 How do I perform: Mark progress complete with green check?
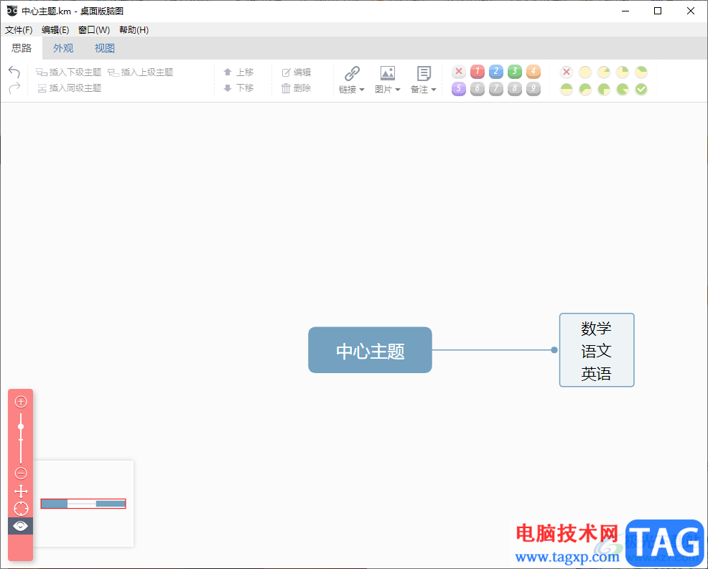click(641, 90)
